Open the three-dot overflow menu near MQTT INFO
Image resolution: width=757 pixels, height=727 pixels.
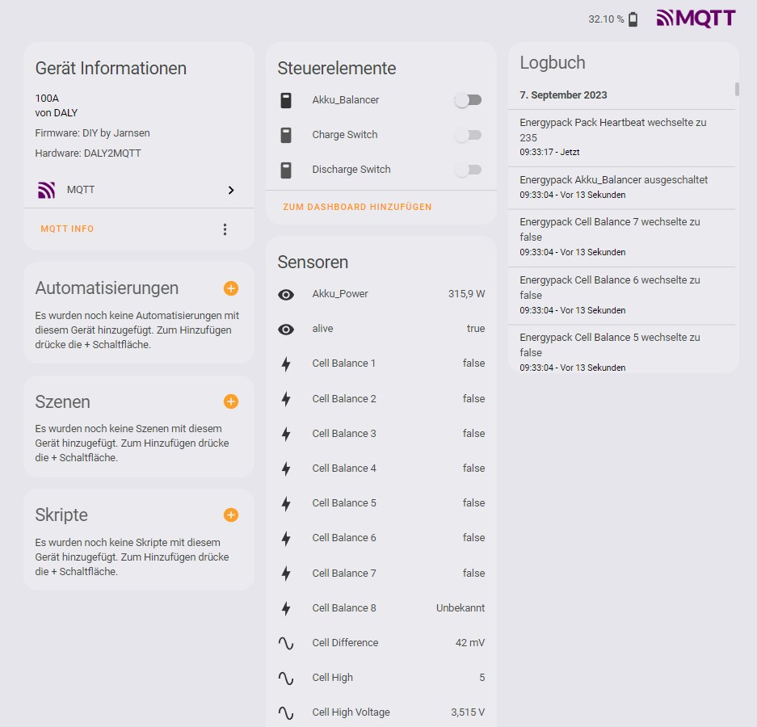tap(225, 229)
